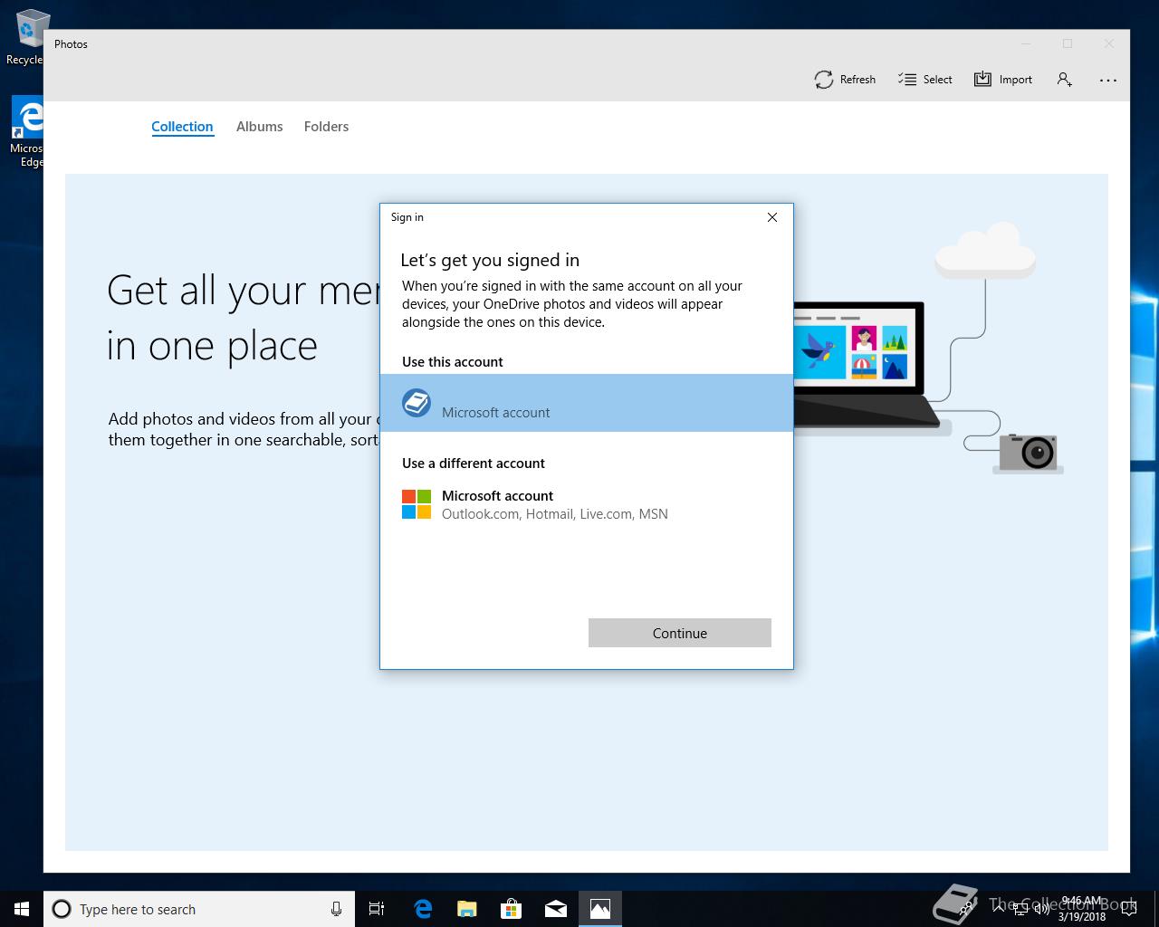Click the Cortana circle icon in taskbar
Viewport: 1159px width, 927px height.
pyautogui.click(x=62, y=909)
